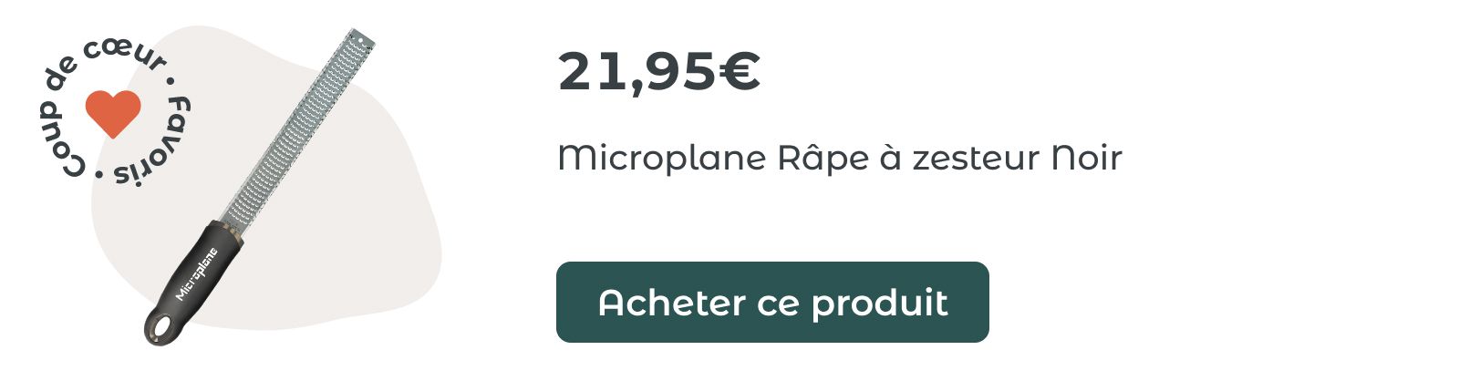Open the "Microplane Râpe à zesteur Noir" title
The image size is (1459, 381).
pyautogui.click(x=839, y=159)
